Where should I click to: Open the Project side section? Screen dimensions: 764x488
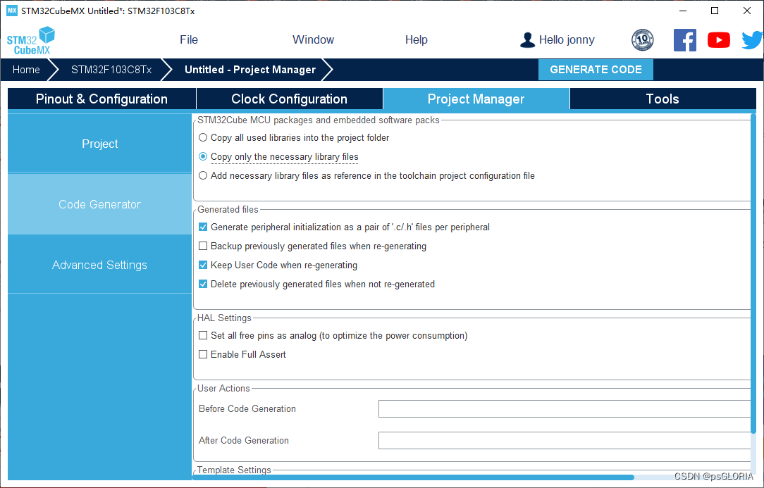(x=100, y=144)
